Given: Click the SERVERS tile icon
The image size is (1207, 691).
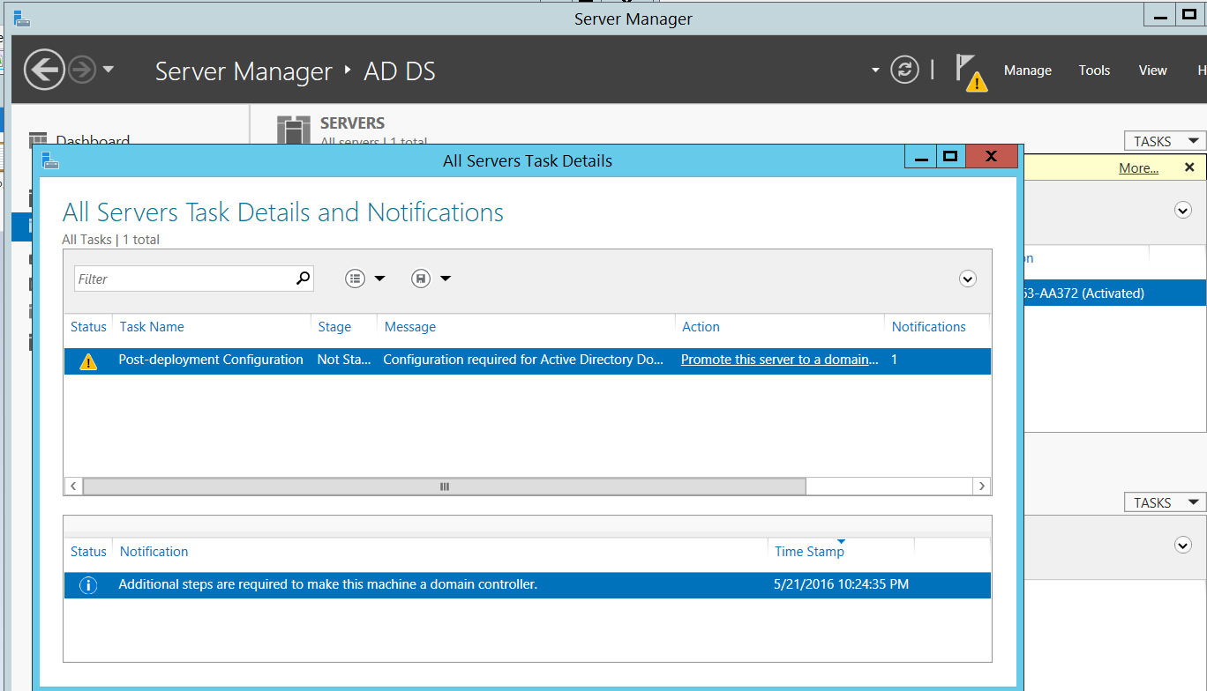Looking at the screenshot, I should click(x=294, y=130).
